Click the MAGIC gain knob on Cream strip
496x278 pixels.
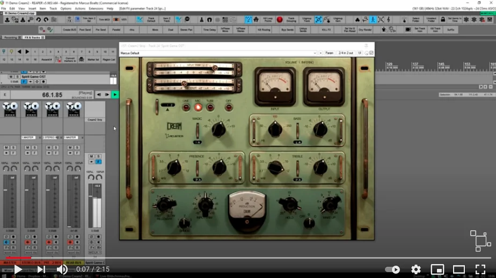tap(218, 129)
